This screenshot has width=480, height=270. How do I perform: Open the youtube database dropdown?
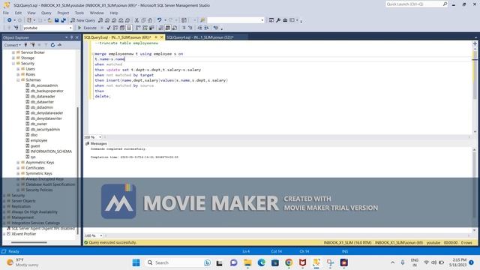coord(70,28)
